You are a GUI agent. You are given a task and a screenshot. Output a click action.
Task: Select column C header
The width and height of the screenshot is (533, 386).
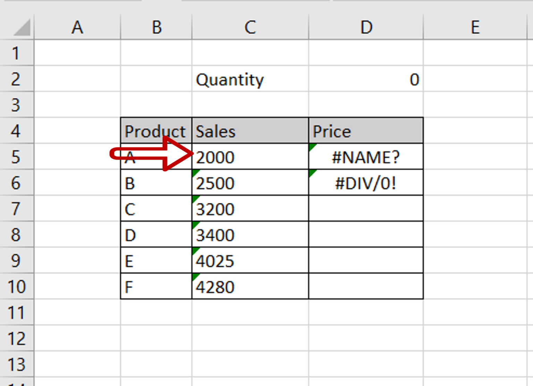coord(250,27)
